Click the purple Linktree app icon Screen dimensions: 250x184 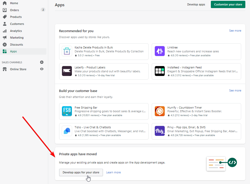[159, 51]
